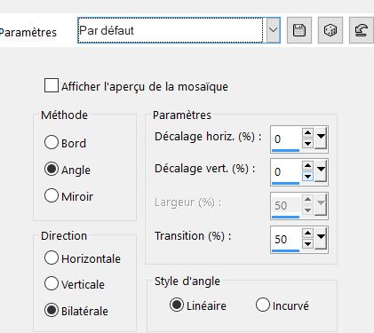Enable Afficher l'aperçu de la mosaïque checkbox

[x=52, y=85]
